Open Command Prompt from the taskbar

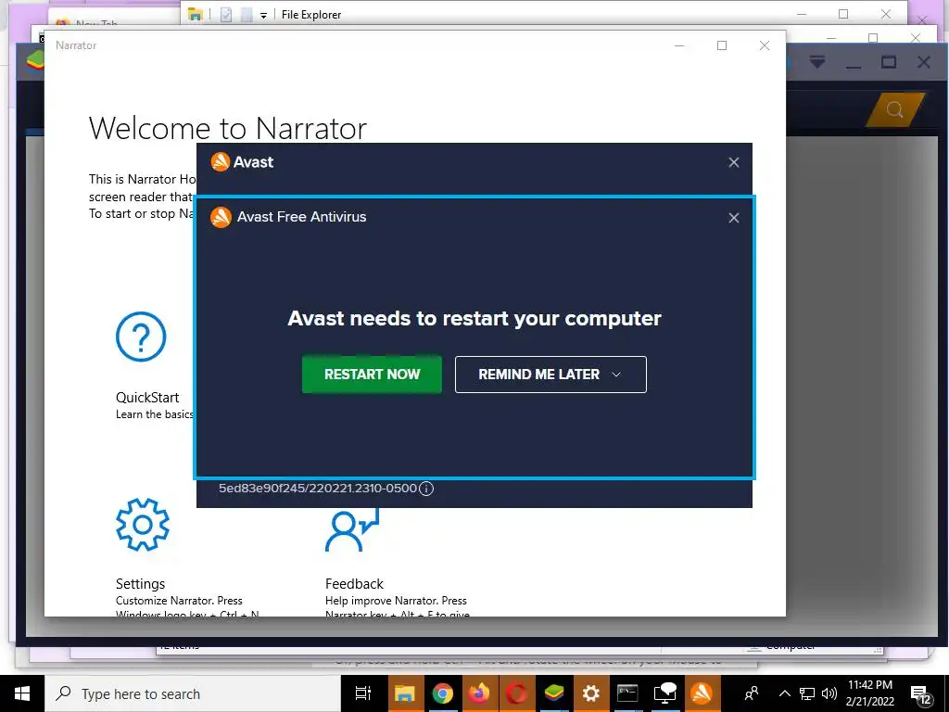pos(627,693)
